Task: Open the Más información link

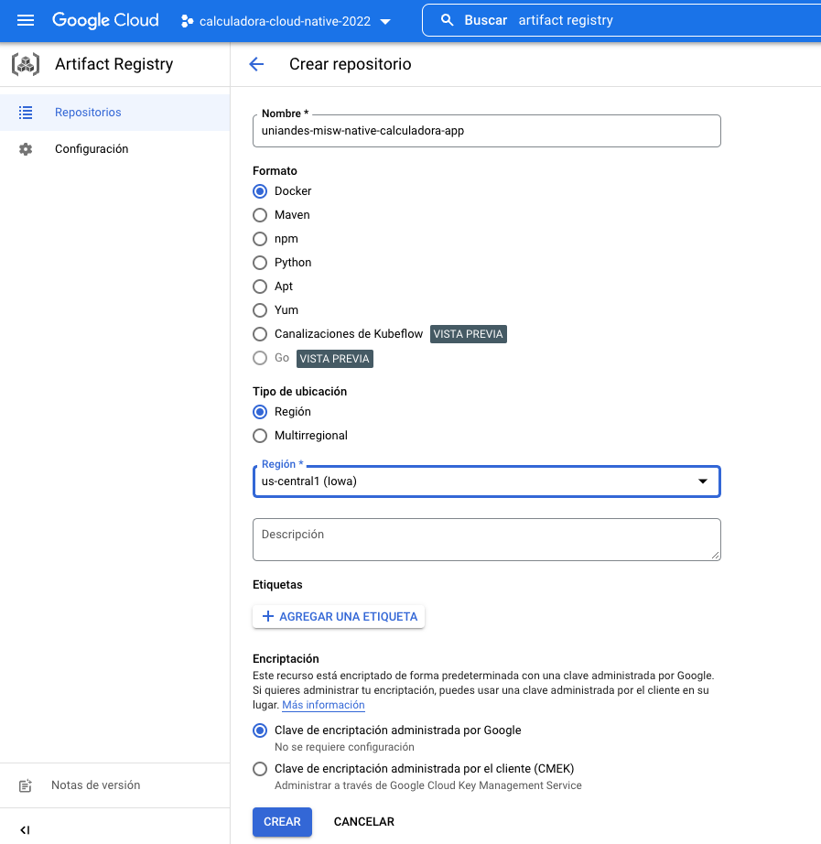Action: [324, 705]
